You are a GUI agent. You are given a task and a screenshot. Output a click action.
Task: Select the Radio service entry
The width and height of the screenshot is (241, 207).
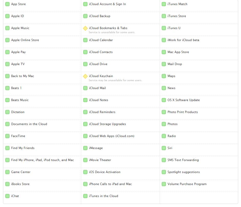(x=172, y=136)
